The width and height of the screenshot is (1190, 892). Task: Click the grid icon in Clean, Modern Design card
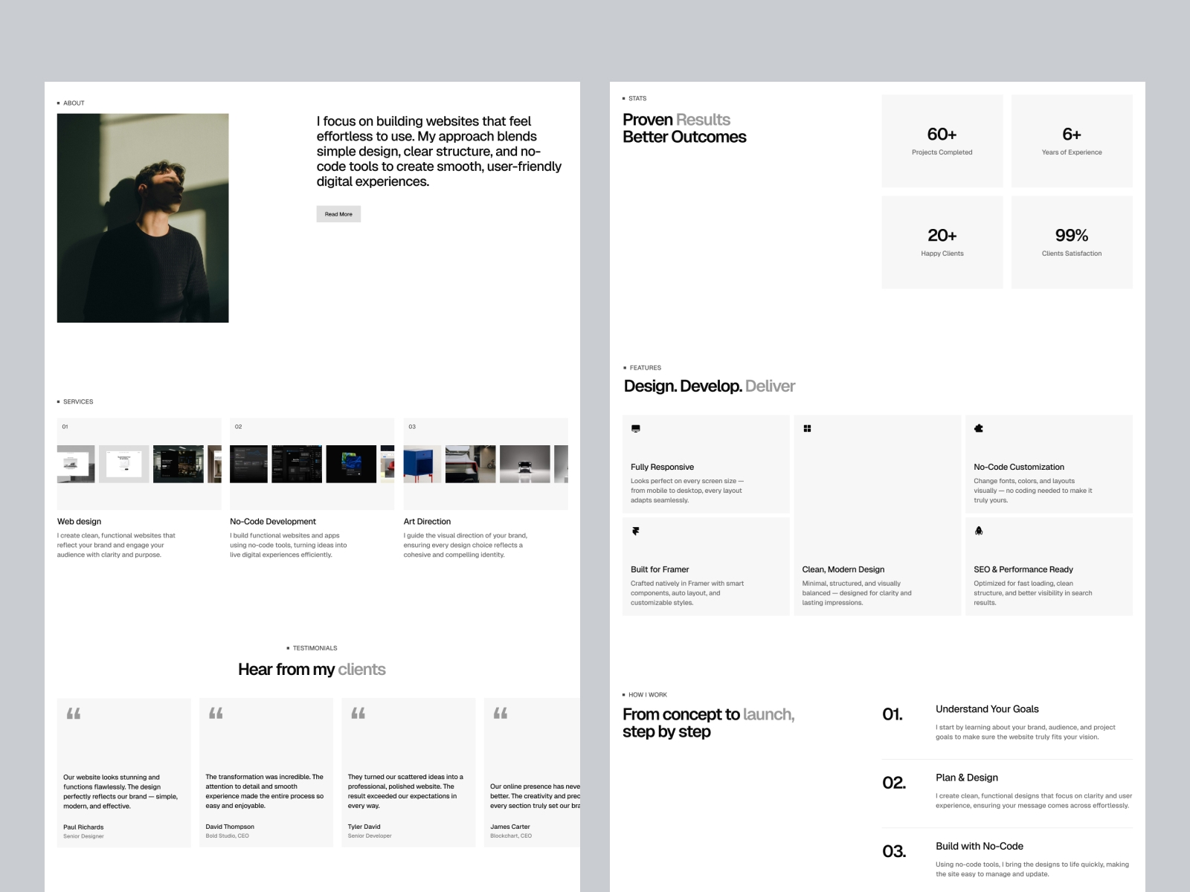pos(808,428)
